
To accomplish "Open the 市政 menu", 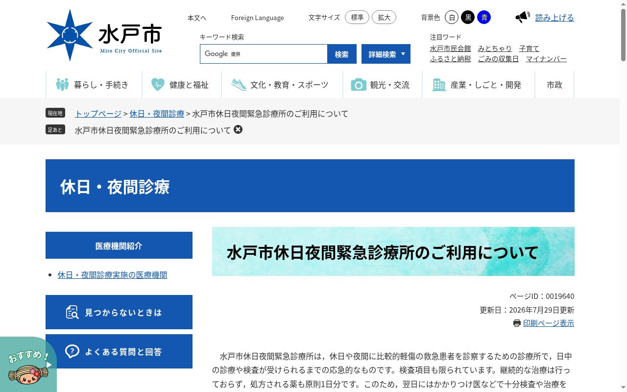I will pos(555,85).
